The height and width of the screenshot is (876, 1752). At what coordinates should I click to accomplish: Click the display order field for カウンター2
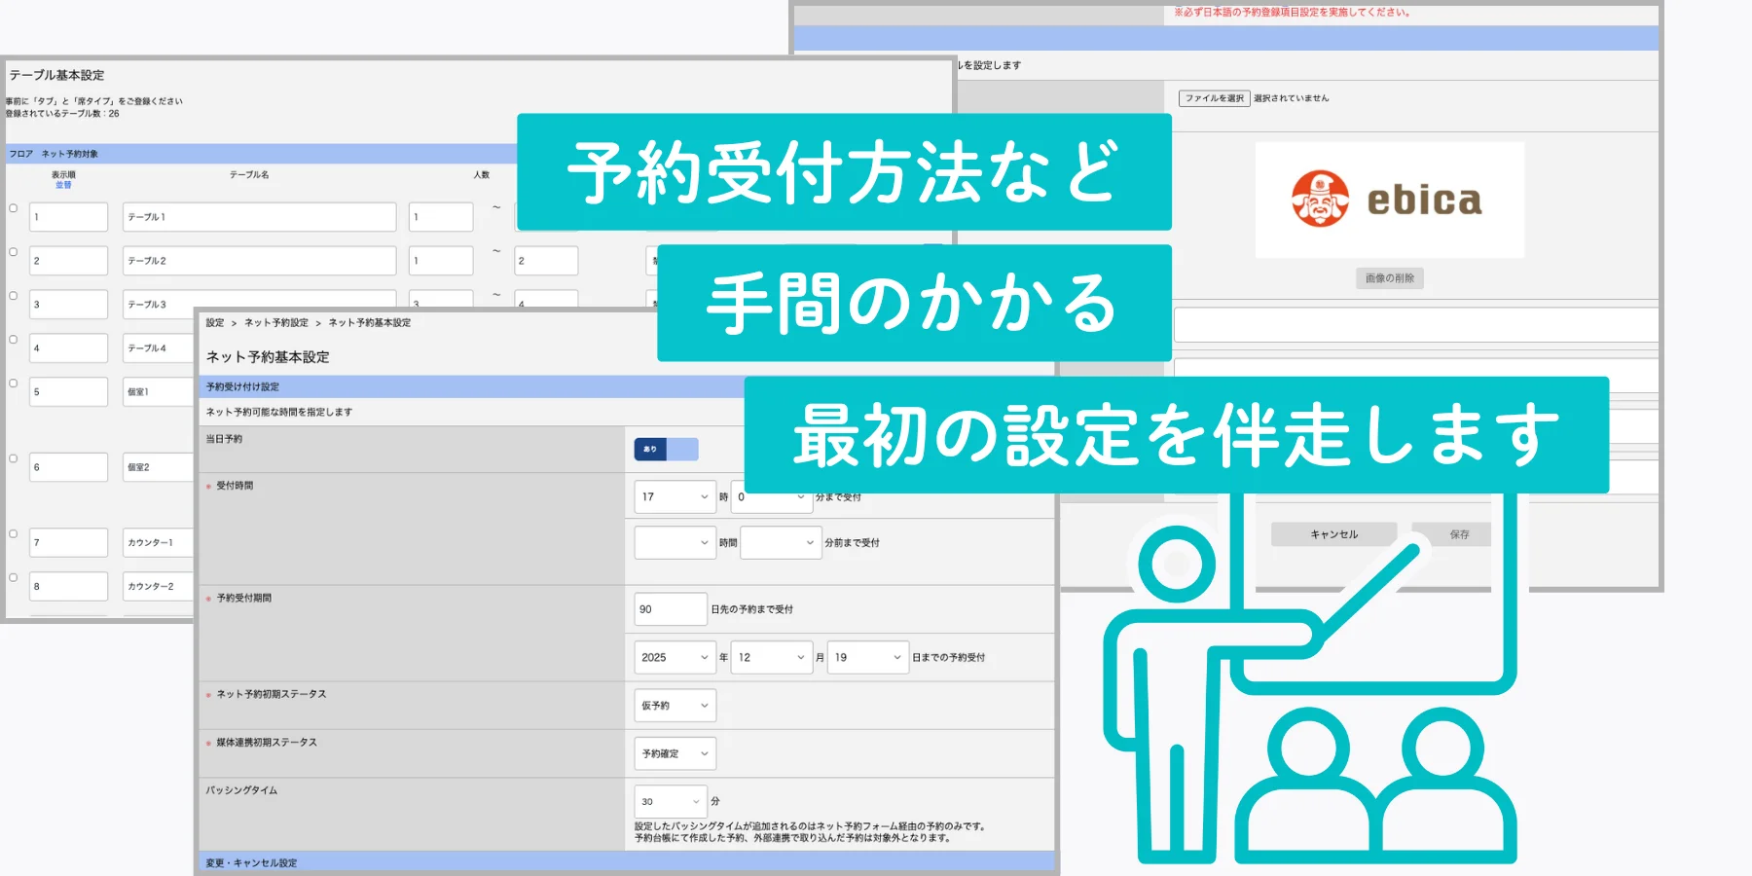[69, 587]
